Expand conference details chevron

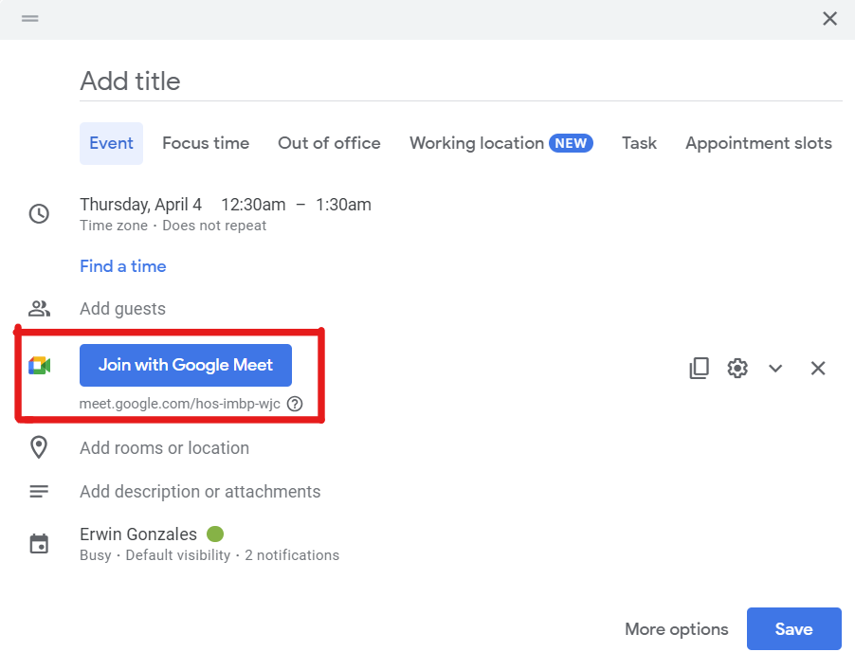click(x=775, y=369)
